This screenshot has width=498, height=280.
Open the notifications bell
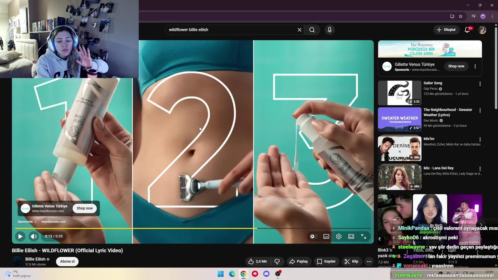(468, 30)
